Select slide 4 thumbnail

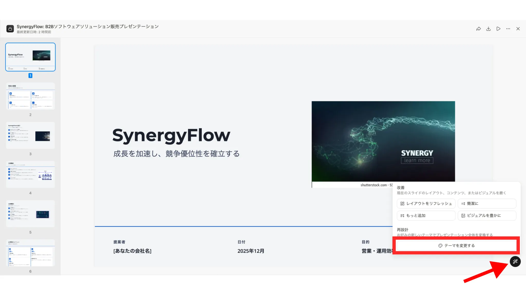[30, 175]
